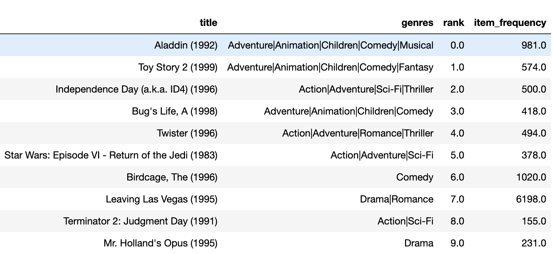Screen dimensions: 553x254
Task: Click the Independence Day (a.k.a. ID4) title
Action: point(136,89)
